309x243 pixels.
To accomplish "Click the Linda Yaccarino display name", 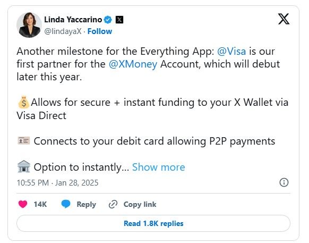I will click(x=73, y=20).
